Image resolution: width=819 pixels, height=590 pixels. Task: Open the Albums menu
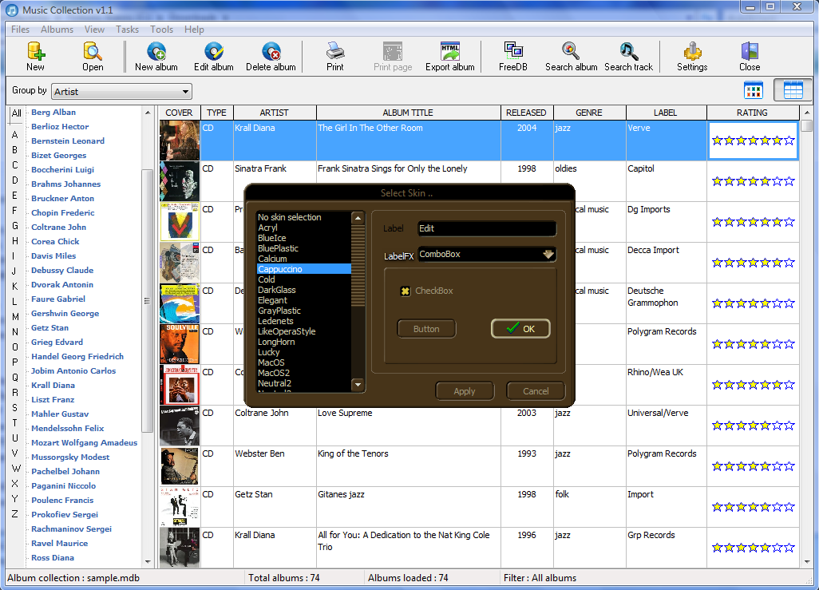pyautogui.click(x=57, y=30)
